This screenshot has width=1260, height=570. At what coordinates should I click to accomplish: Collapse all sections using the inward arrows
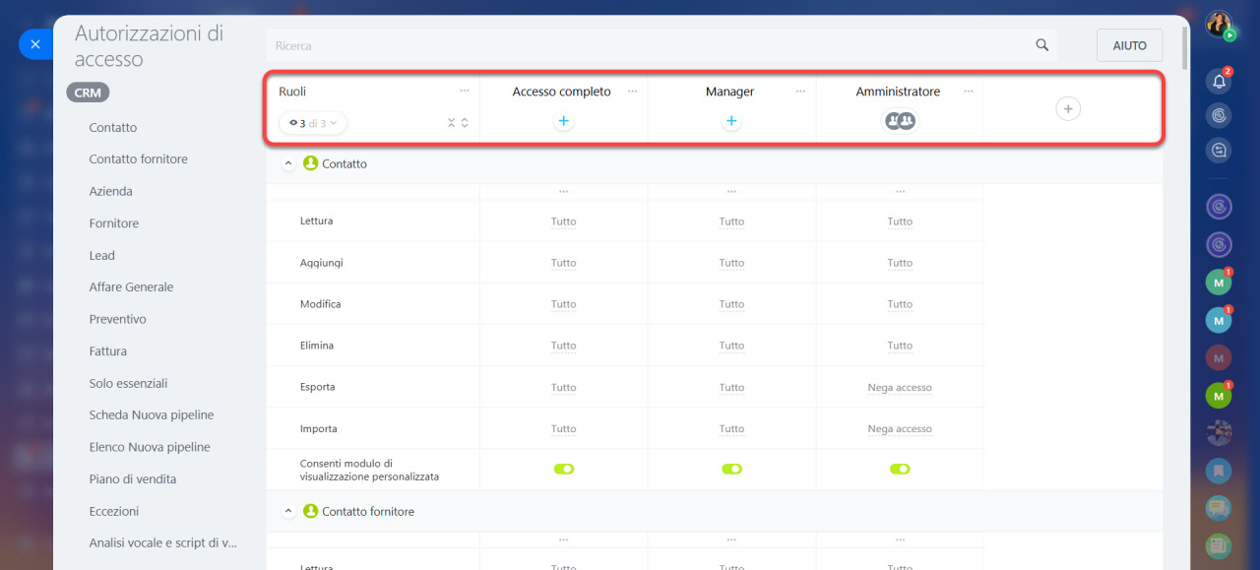pyautogui.click(x=451, y=123)
